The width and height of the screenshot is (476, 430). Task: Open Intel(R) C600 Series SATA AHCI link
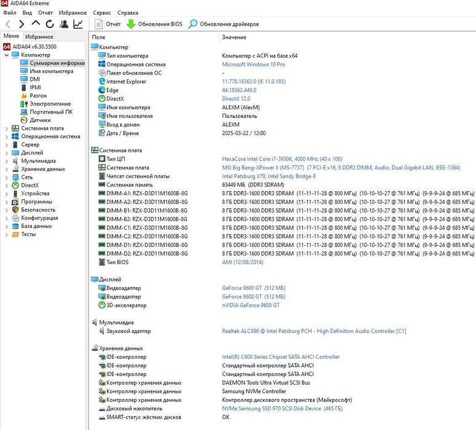coord(281,357)
